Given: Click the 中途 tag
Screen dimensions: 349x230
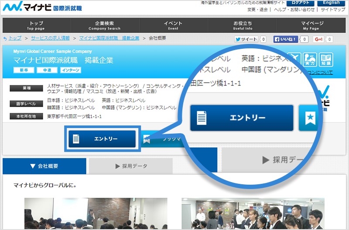Looking at the screenshot, I should pyautogui.click(x=47, y=70).
